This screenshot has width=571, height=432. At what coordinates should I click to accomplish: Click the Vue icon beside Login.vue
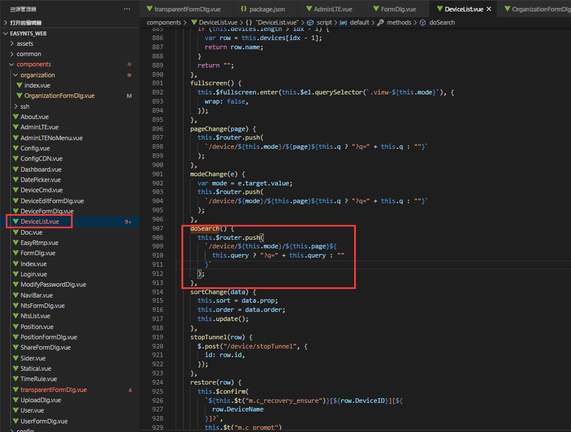[x=15, y=274]
